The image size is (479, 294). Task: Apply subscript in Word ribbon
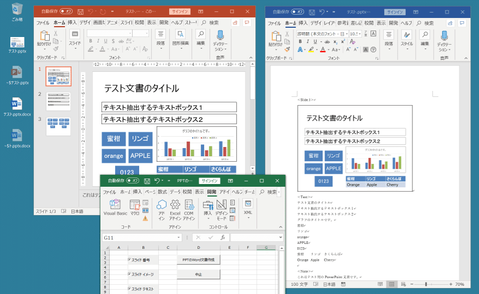coord(335,42)
